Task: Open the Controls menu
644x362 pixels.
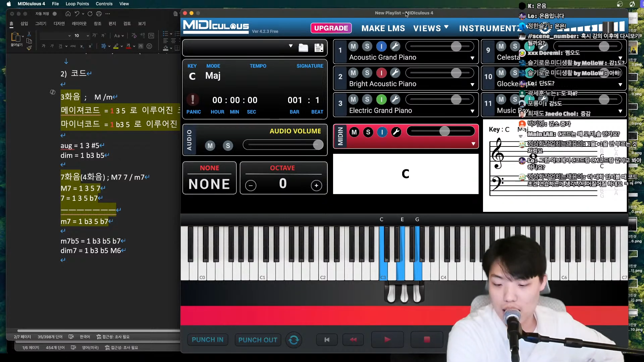Action: [x=104, y=4]
